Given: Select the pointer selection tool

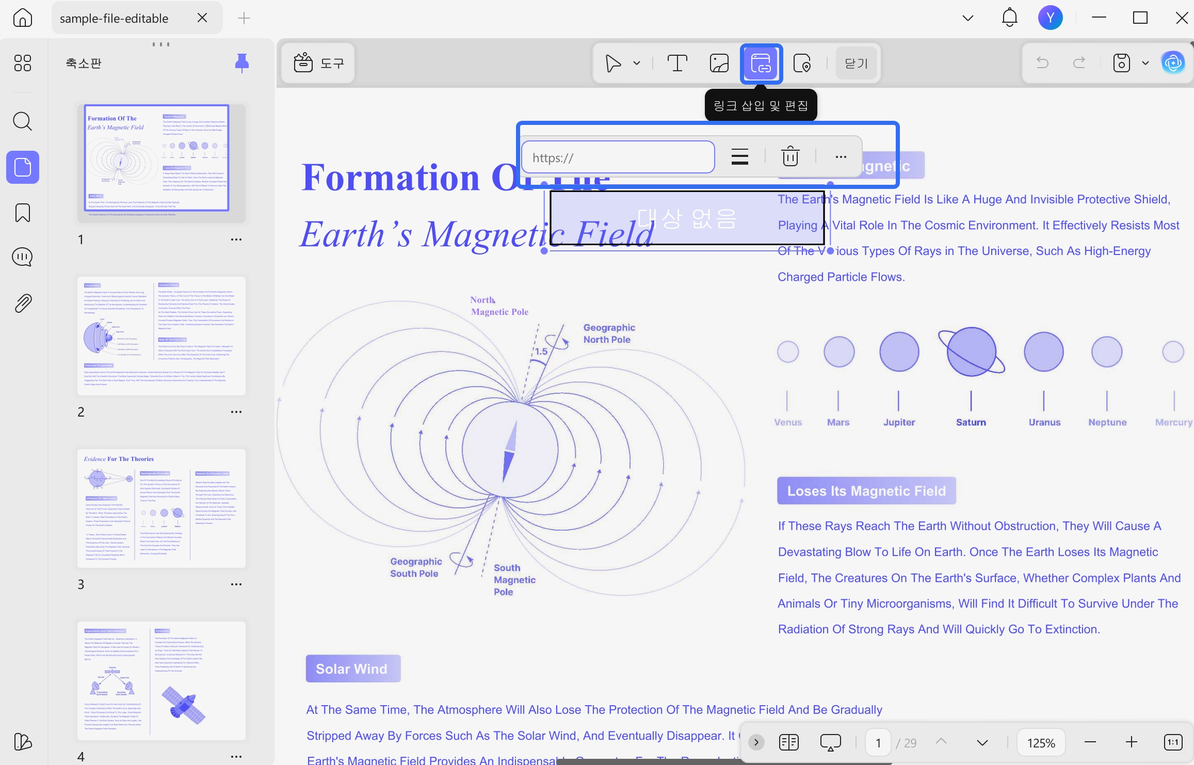Looking at the screenshot, I should (x=613, y=63).
